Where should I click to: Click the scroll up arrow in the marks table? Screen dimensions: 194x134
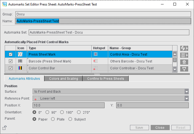click(x=175, y=54)
